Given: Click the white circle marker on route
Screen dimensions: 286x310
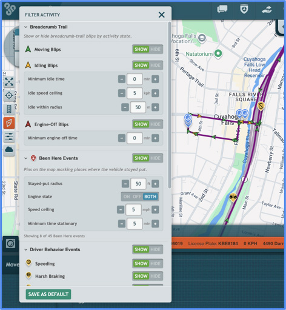Looking at the screenshot, I should 244,179.
